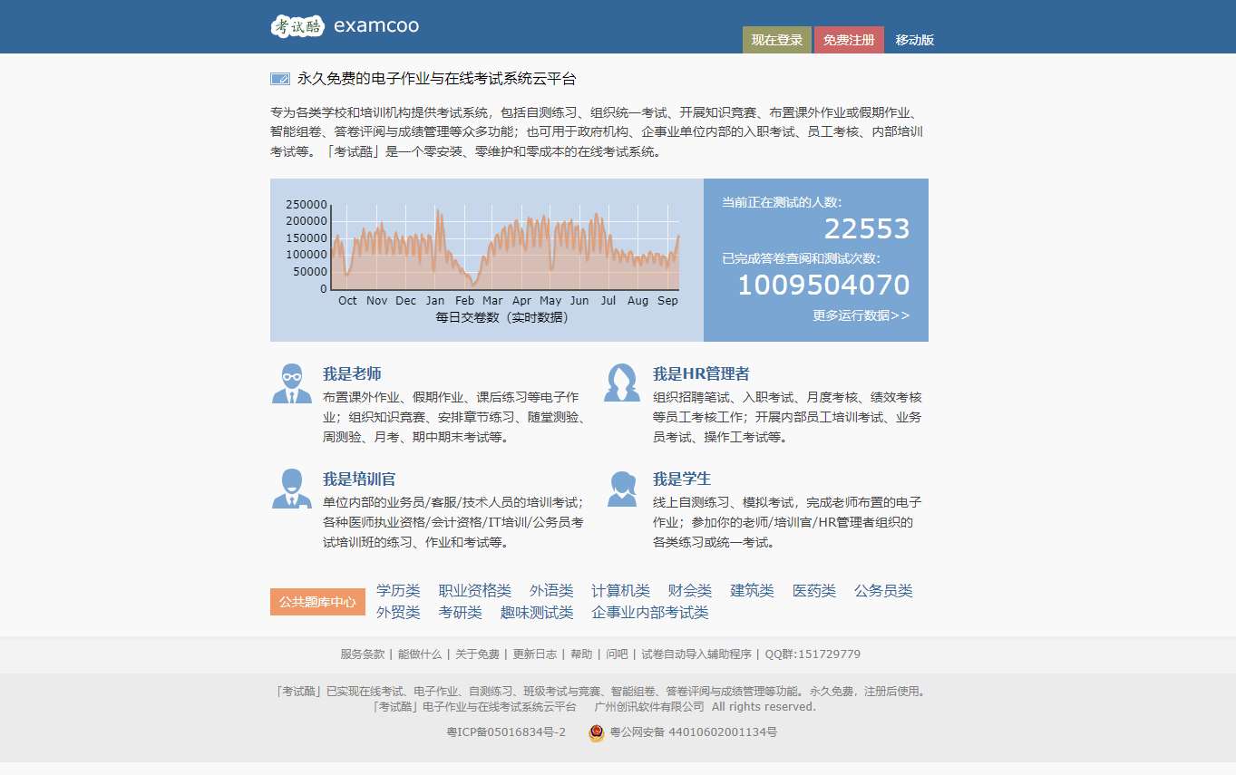Open the 现在登录 login tab

point(777,40)
